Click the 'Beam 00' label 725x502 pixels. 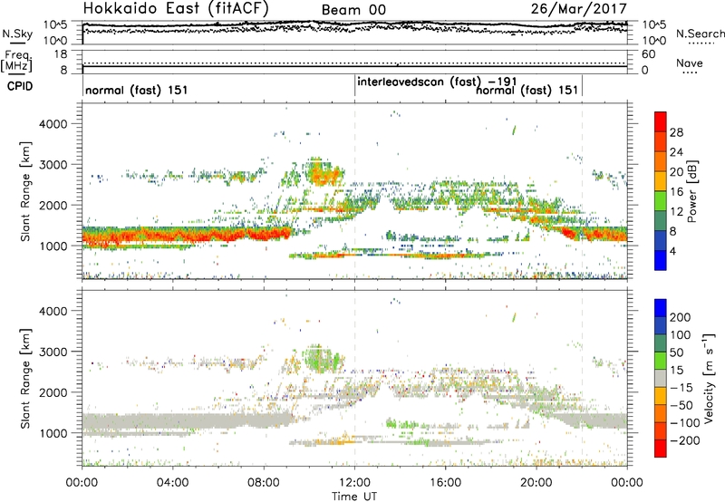353,10
